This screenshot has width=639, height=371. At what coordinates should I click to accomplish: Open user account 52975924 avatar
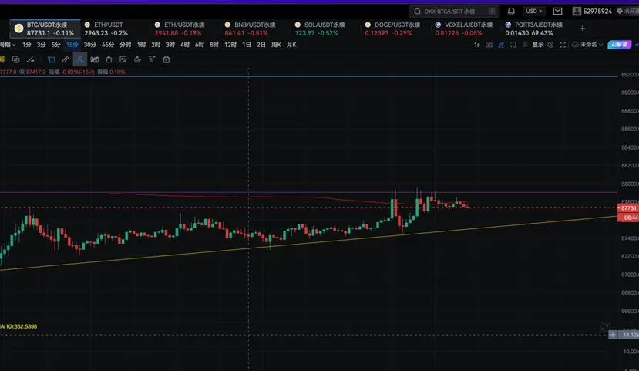tap(577, 11)
